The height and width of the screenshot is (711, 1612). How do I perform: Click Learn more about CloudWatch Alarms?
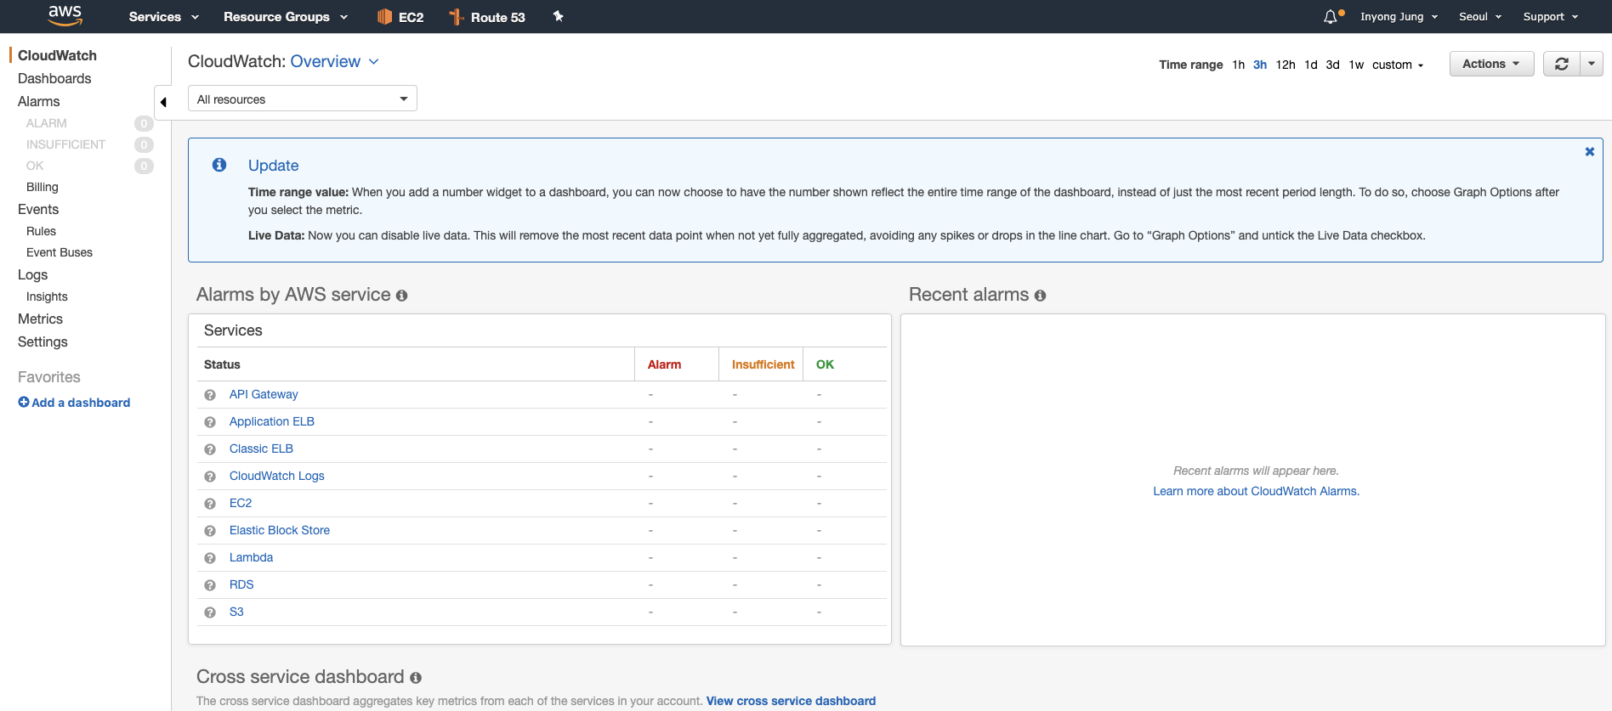point(1256,491)
